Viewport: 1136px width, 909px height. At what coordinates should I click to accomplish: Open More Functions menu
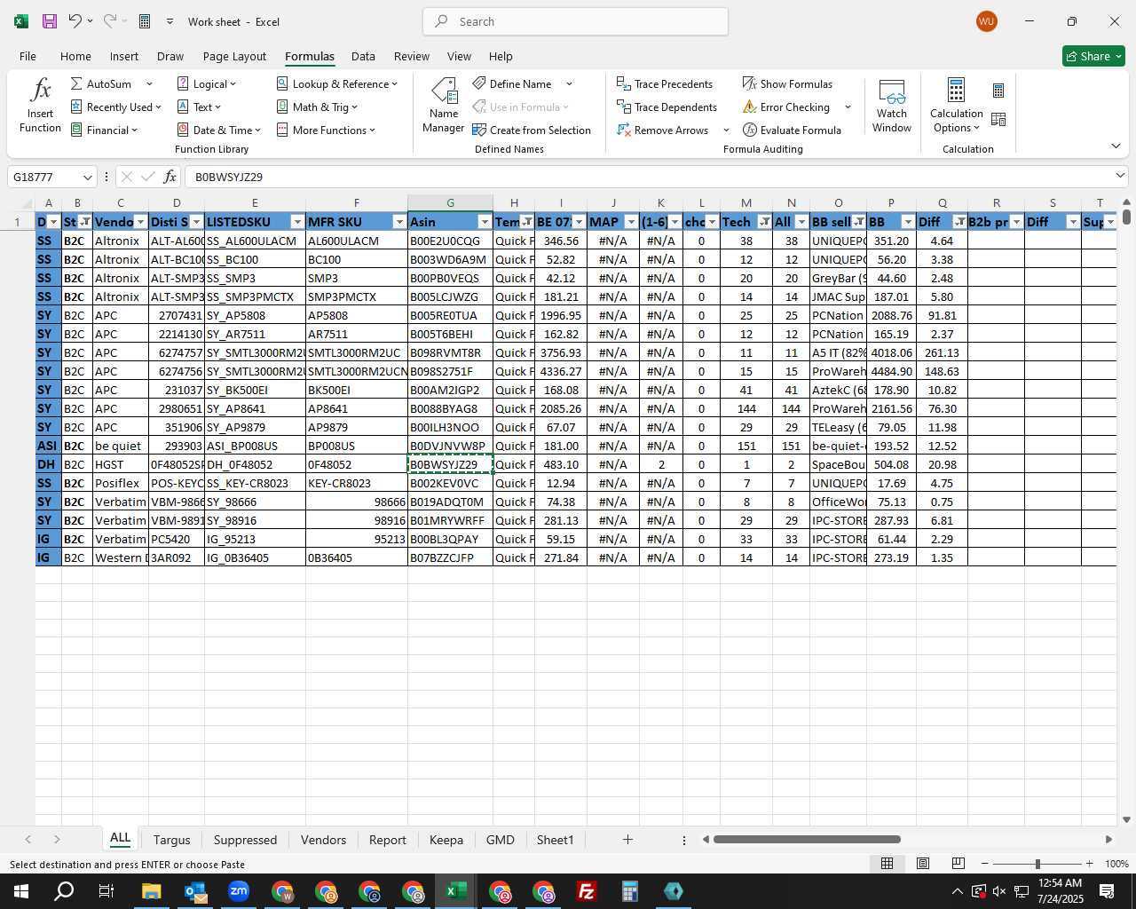tap(326, 130)
